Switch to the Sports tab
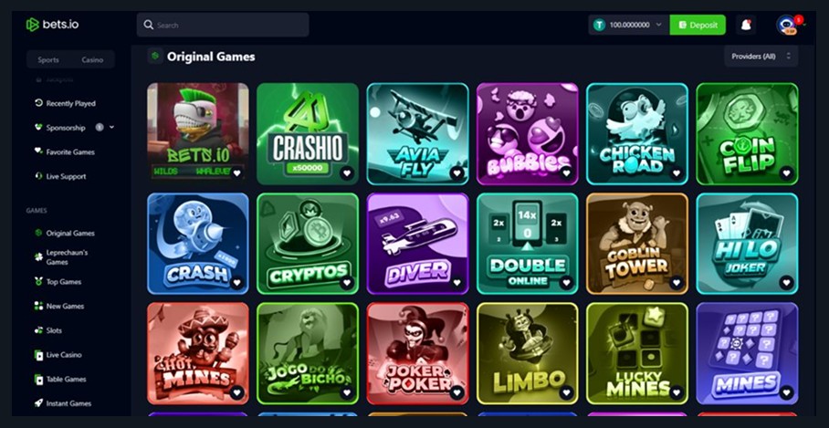829x428 pixels. pyautogui.click(x=48, y=59)
